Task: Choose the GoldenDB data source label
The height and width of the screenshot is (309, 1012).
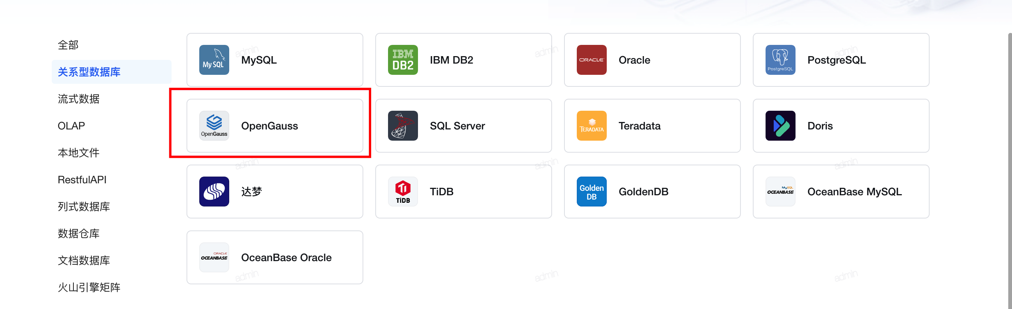Action: 643,192
